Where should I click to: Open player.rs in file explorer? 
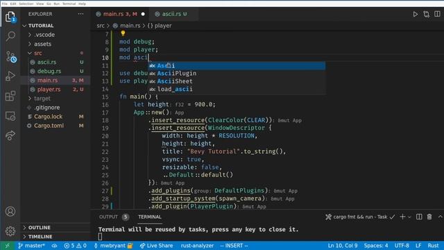[x=49, y=90]
